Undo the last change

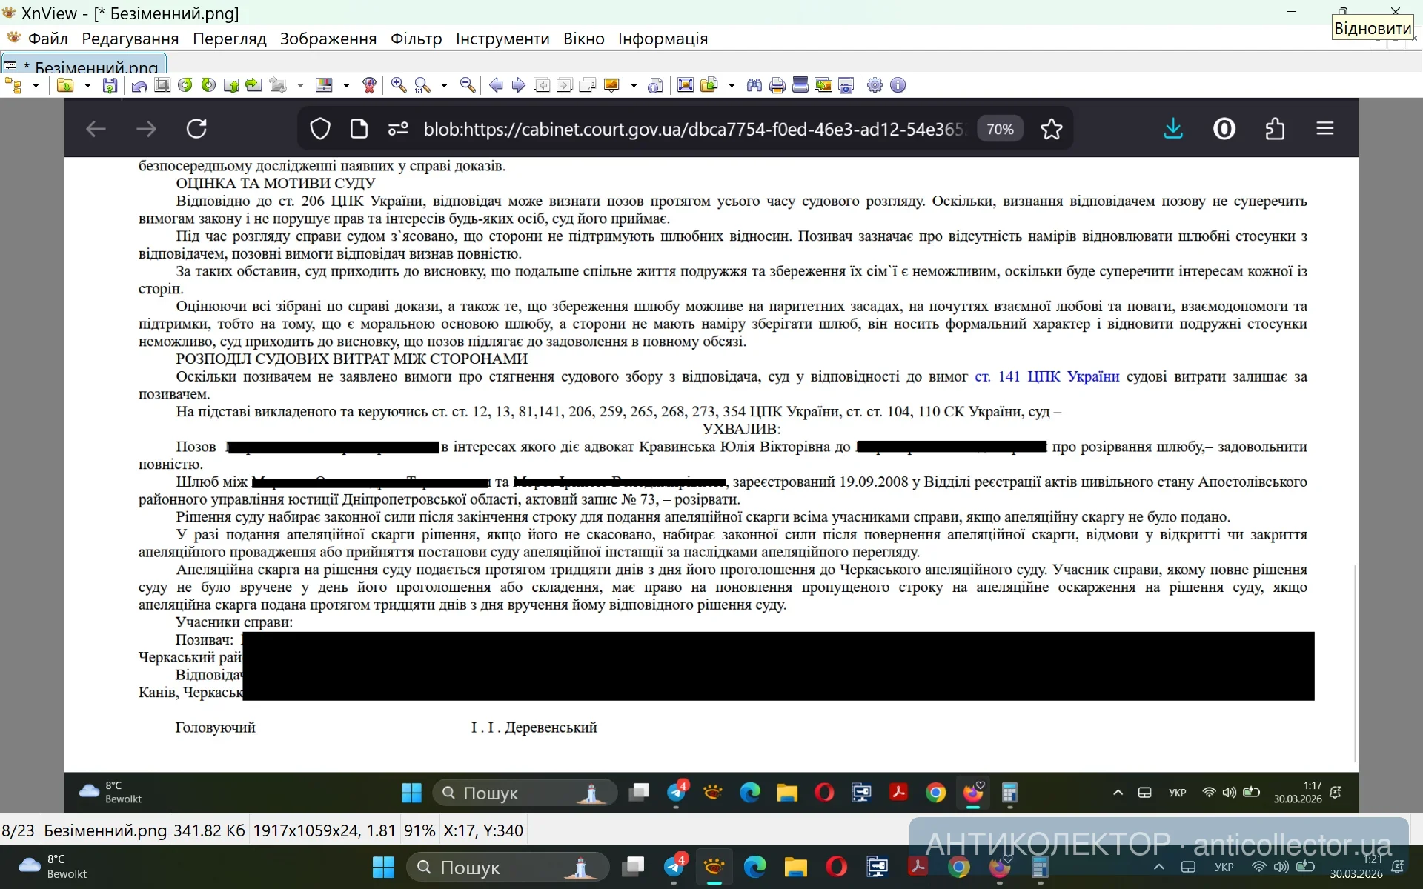click(138, 85)
